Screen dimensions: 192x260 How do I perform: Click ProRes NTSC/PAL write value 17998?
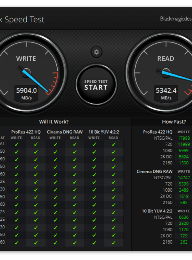pyautogui.click(x=184, y=138)
